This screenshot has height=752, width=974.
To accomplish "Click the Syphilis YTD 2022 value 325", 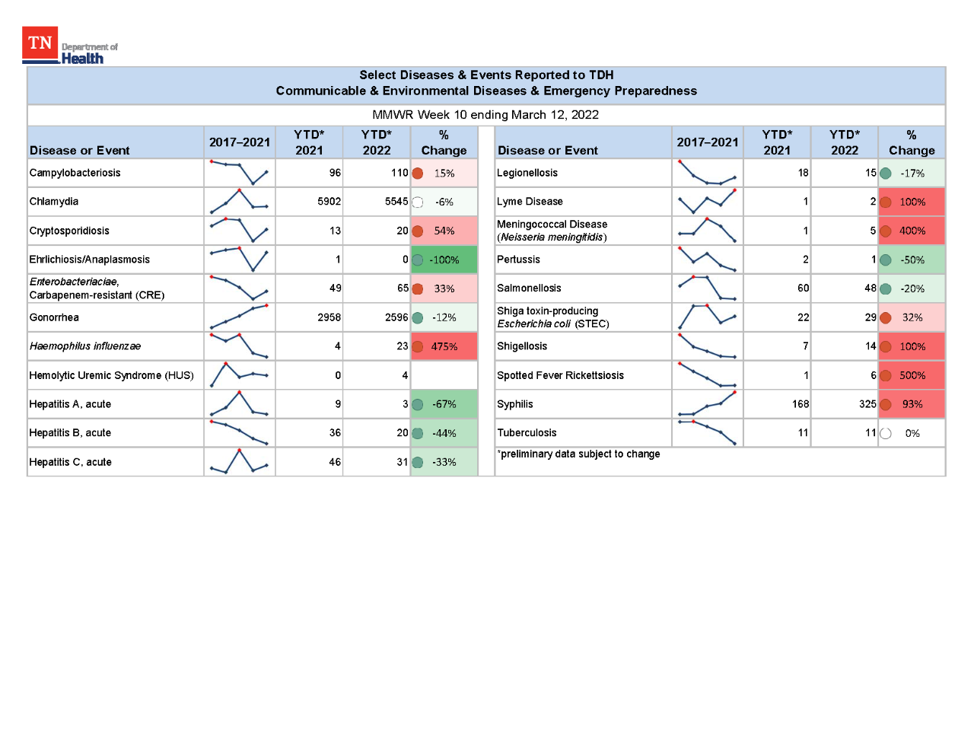I will 867,404.
